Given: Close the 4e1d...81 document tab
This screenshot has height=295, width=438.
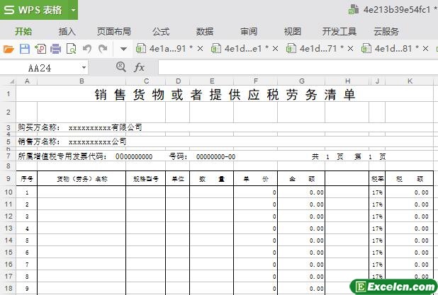Looking at the screenshot, I should click(425, 49).
